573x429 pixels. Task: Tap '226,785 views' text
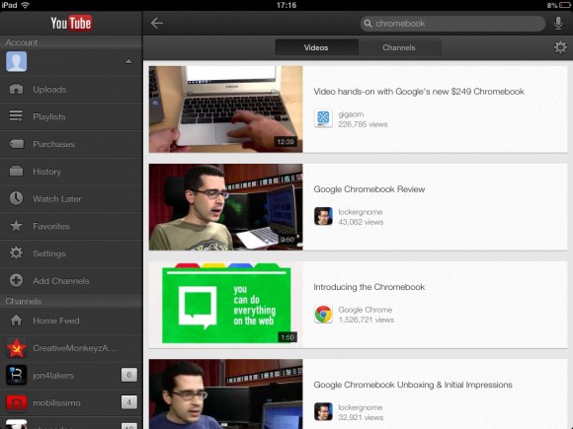(x=363, y=124)
